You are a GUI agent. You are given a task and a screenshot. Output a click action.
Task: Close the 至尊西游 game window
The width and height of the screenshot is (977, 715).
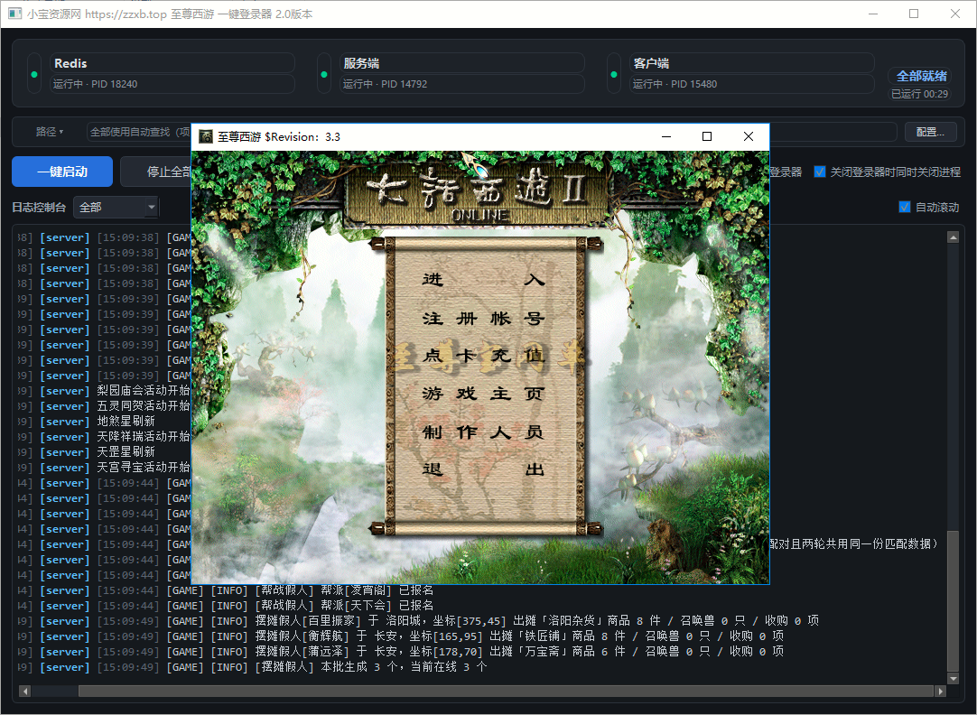[749, 136]
